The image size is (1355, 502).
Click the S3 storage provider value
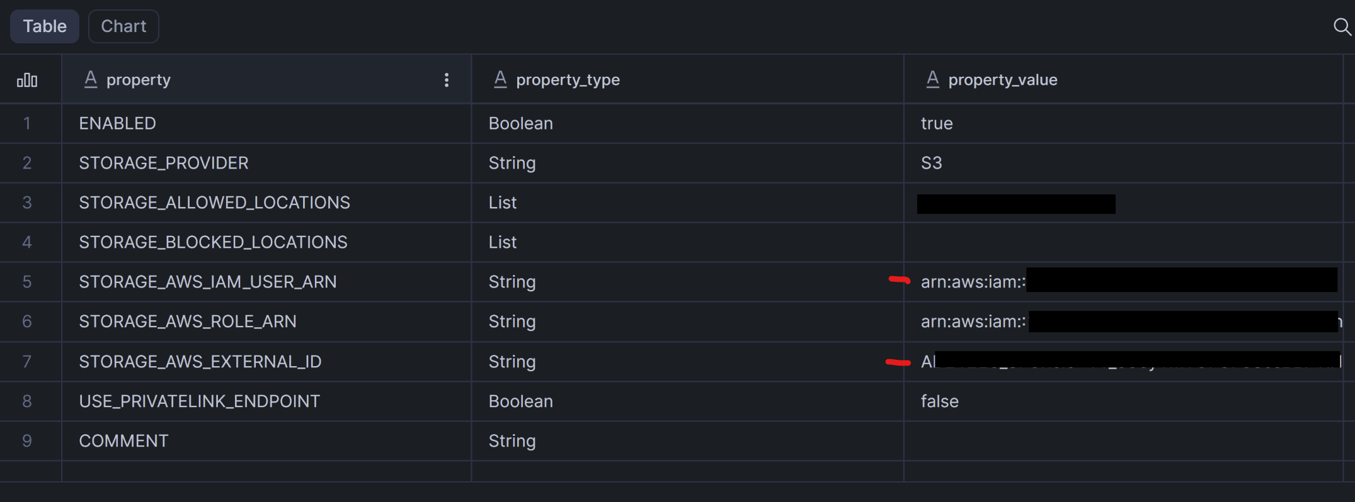tap(931, 163)
